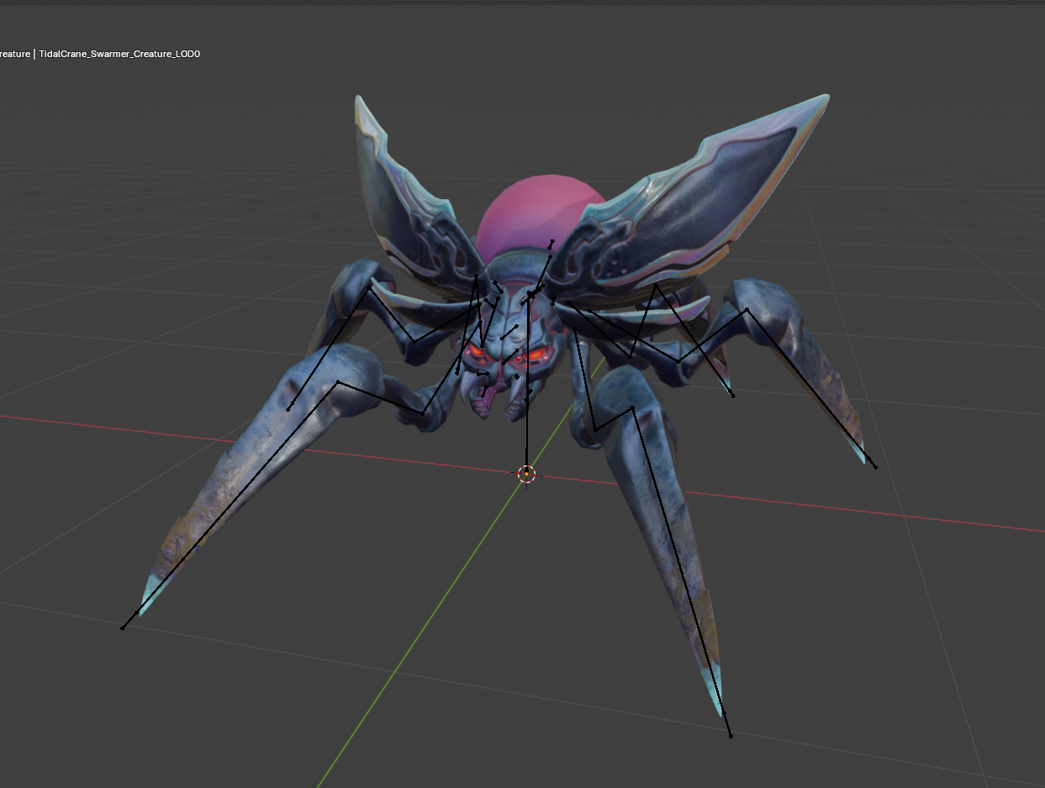Select the vertical root bone above cursor
This screenshot has height=788, width=1045.
click(x=527, y=420)
